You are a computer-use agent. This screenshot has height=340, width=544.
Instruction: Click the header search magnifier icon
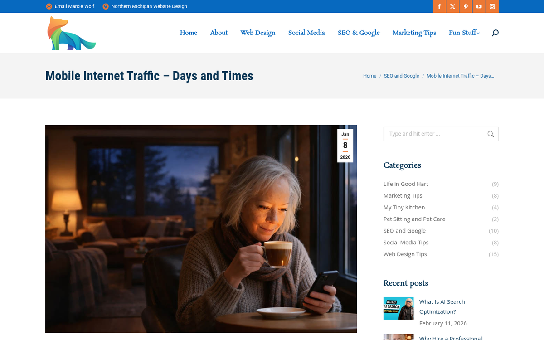tap(495, 33)
